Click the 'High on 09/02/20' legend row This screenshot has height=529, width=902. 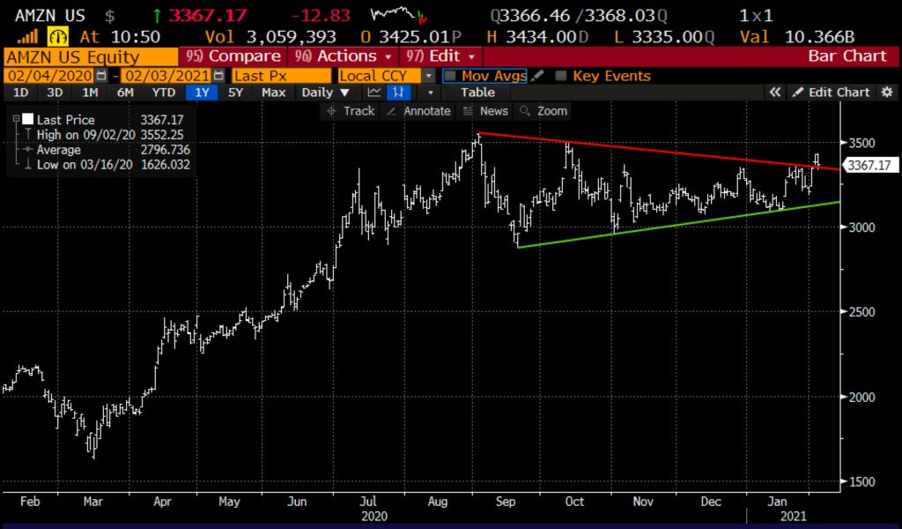pos(102,135)
